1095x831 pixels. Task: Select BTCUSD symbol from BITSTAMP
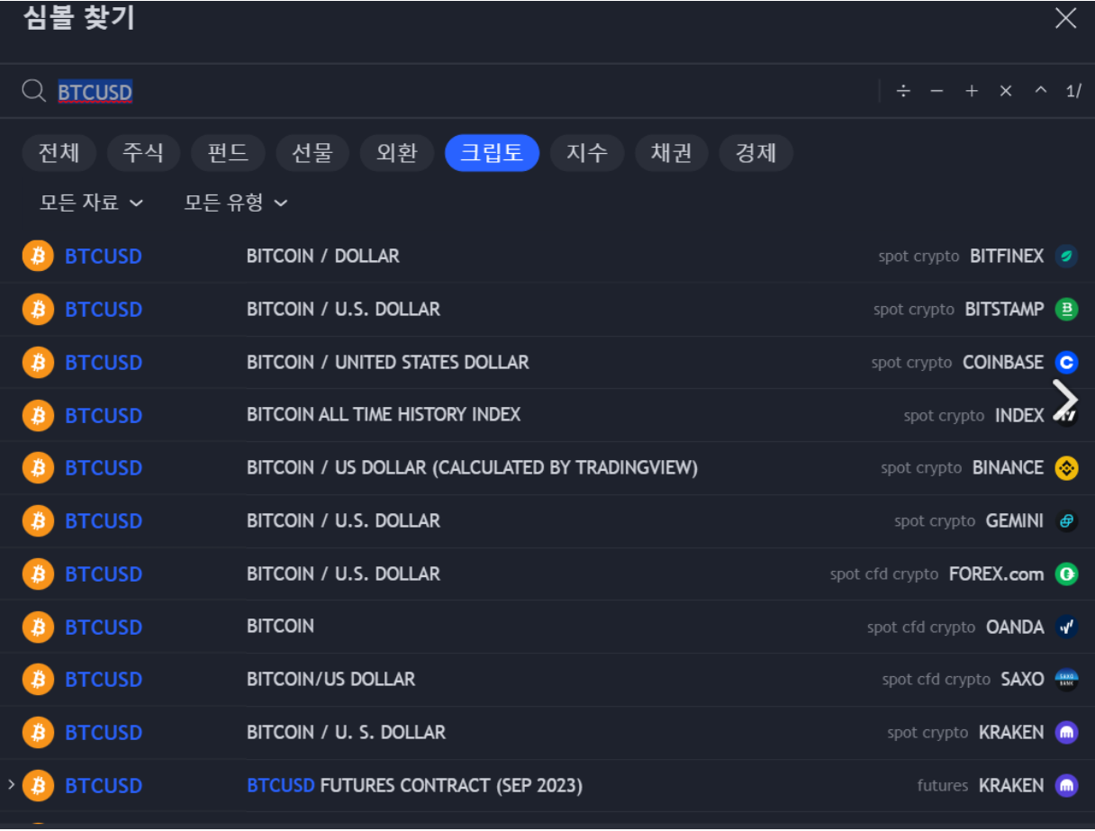[104, 310]
